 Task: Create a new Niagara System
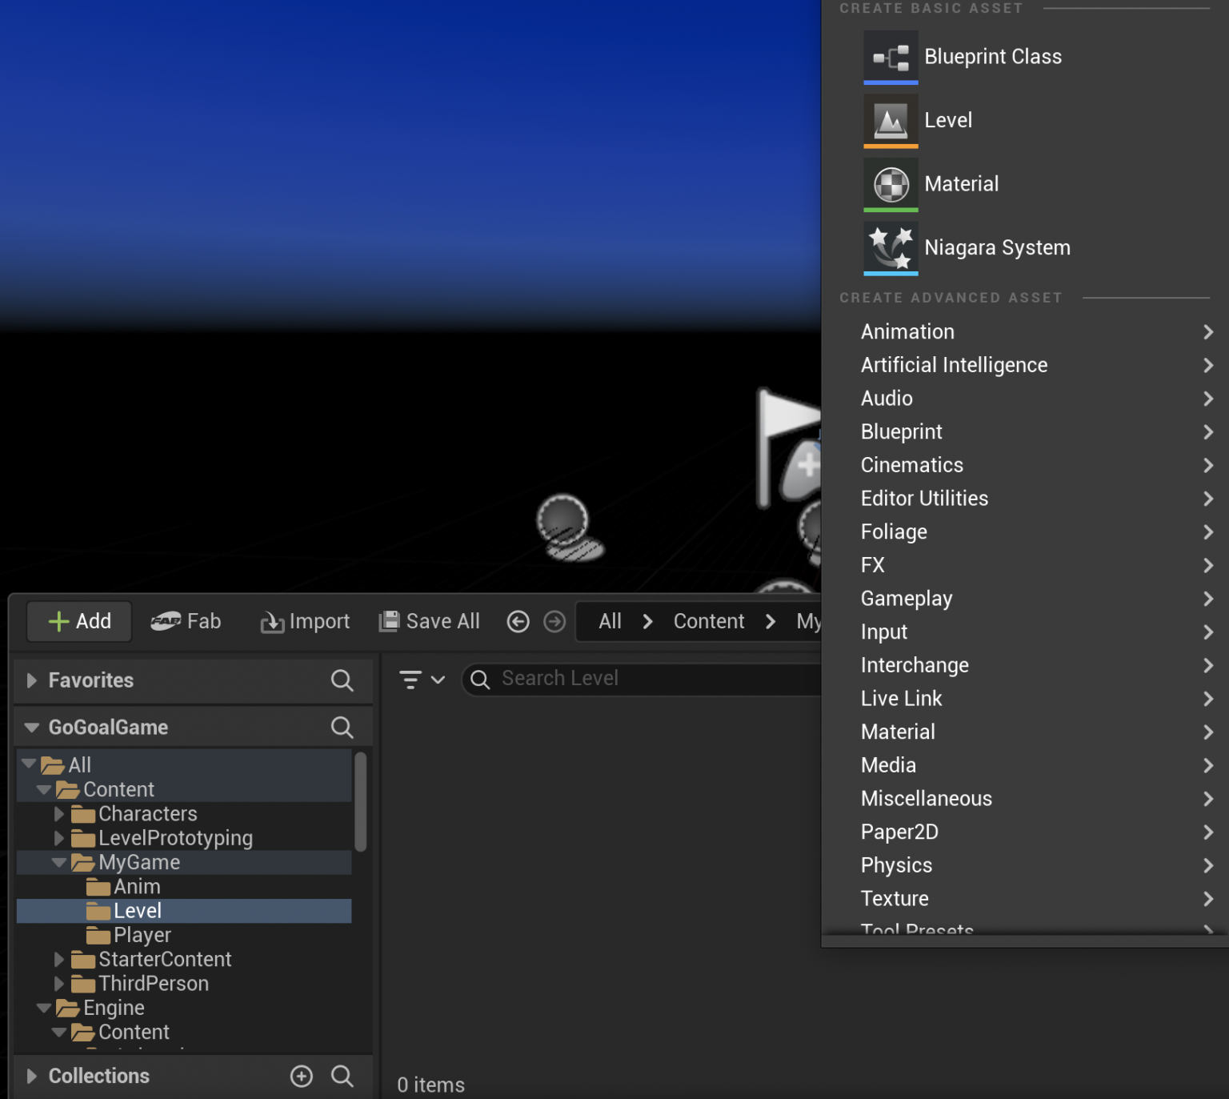click(x=997, y=247)
